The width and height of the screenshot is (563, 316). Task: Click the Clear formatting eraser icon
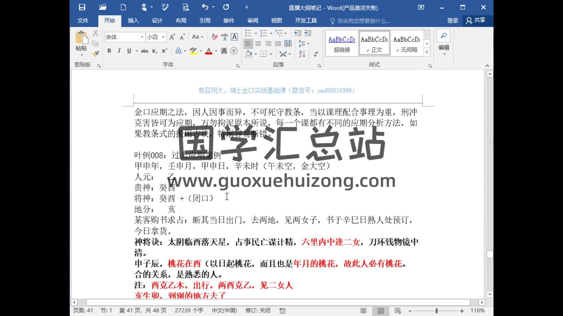(x=214, y=37)
